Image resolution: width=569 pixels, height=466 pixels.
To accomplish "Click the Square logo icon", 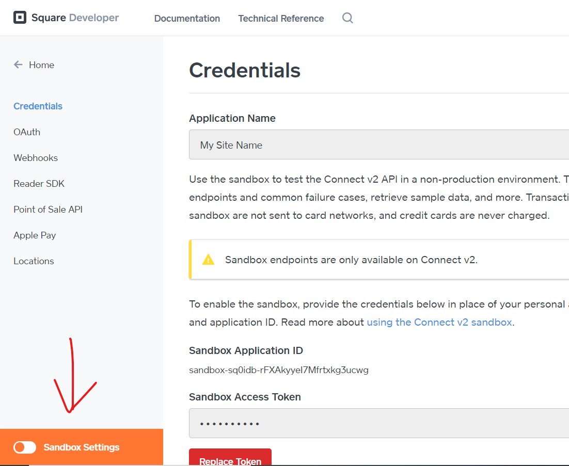I will click(20, 18).
